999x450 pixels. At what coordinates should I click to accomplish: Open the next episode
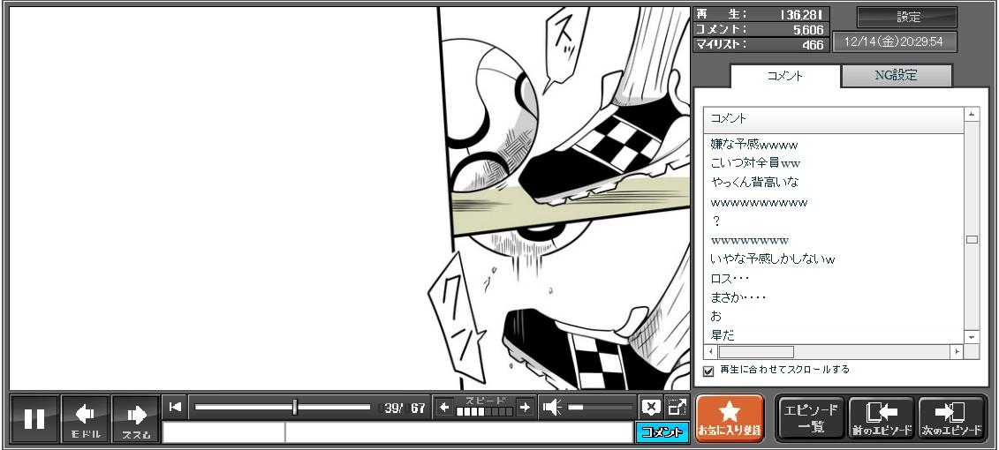tap(951, 418)
